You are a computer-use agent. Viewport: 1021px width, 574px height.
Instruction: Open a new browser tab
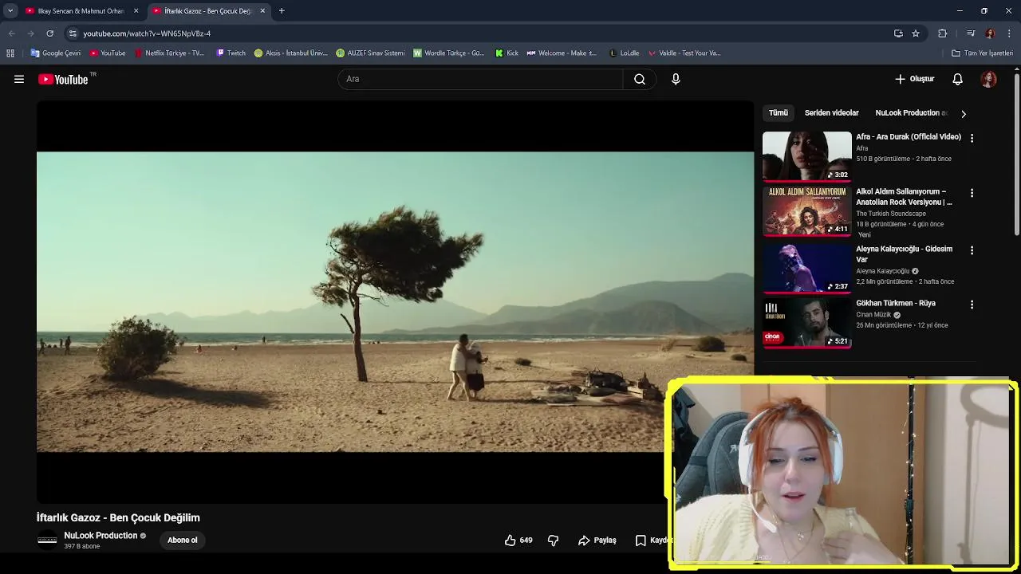[282, 11]
